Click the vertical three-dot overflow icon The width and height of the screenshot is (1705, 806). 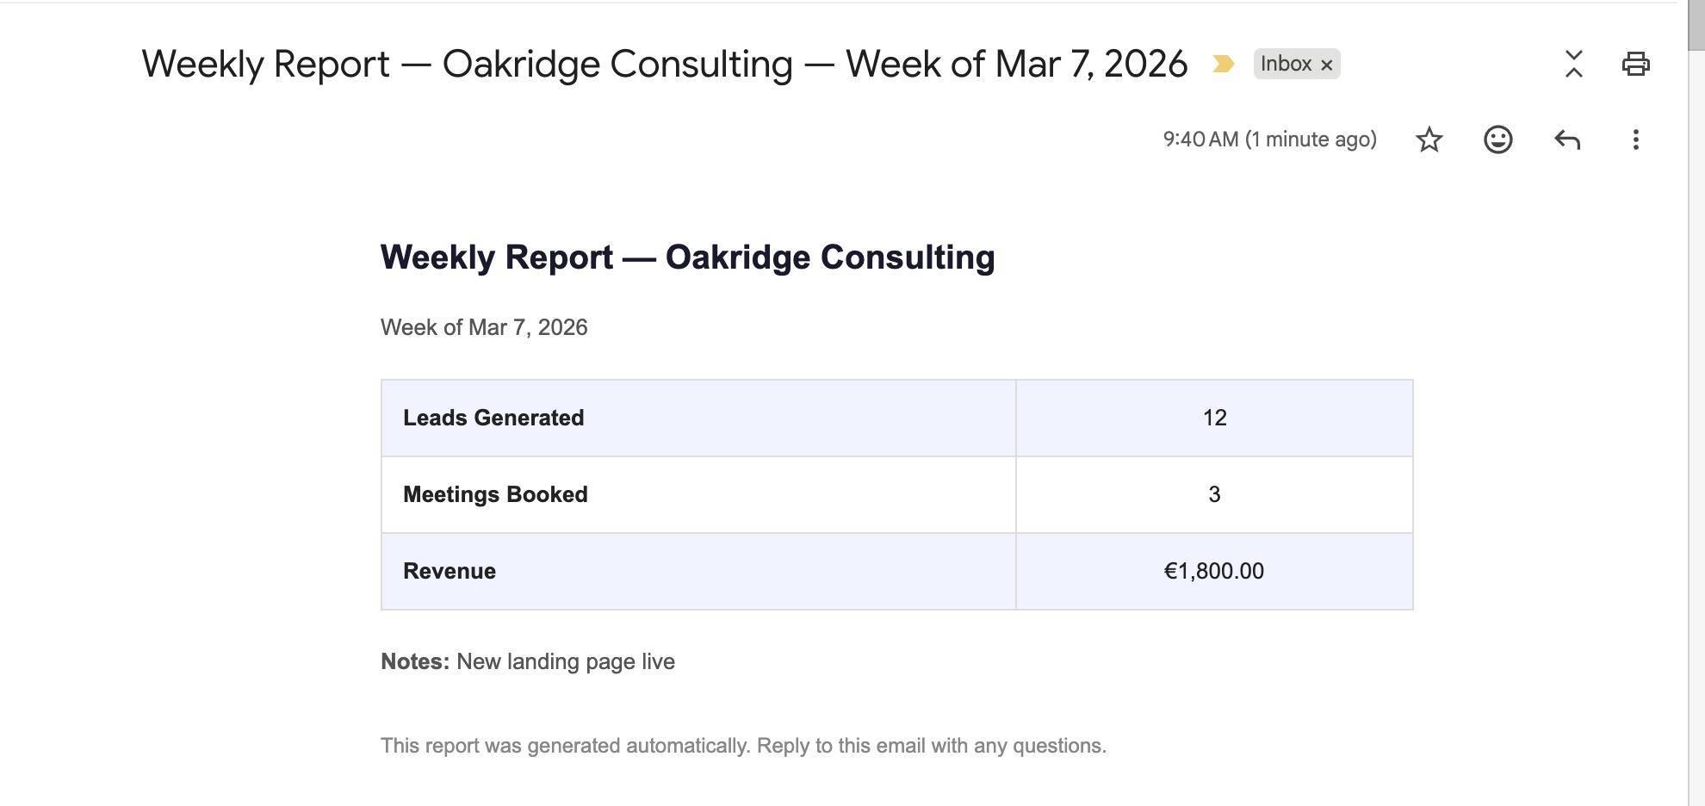[1635, 139]
